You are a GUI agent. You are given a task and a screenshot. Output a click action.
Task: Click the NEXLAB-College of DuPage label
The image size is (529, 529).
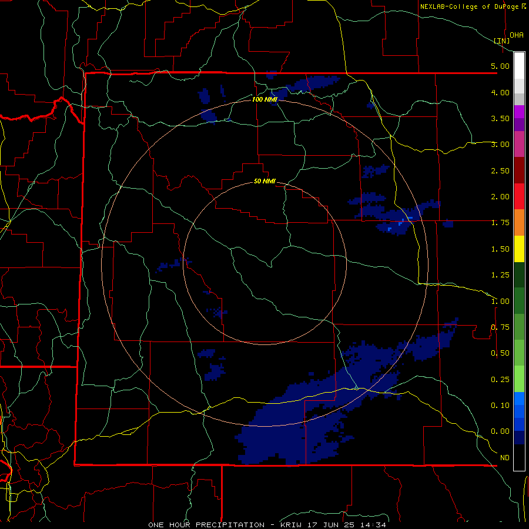473,6
